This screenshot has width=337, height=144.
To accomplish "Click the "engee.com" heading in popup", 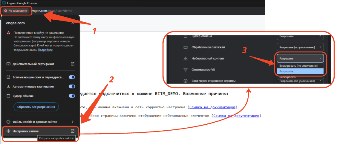I will tap(15, 23).
